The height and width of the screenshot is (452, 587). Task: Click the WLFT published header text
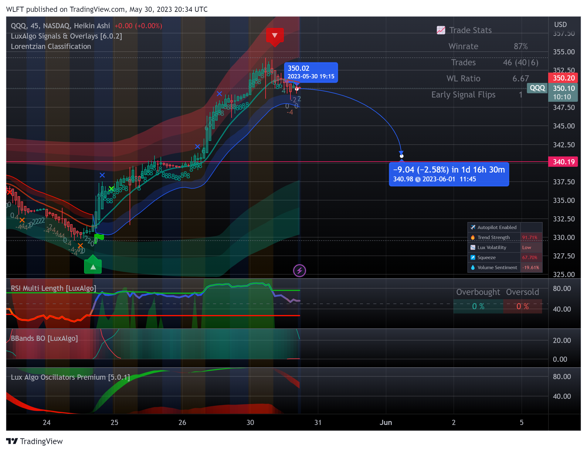pyautogui.click(x=107, y=9)
